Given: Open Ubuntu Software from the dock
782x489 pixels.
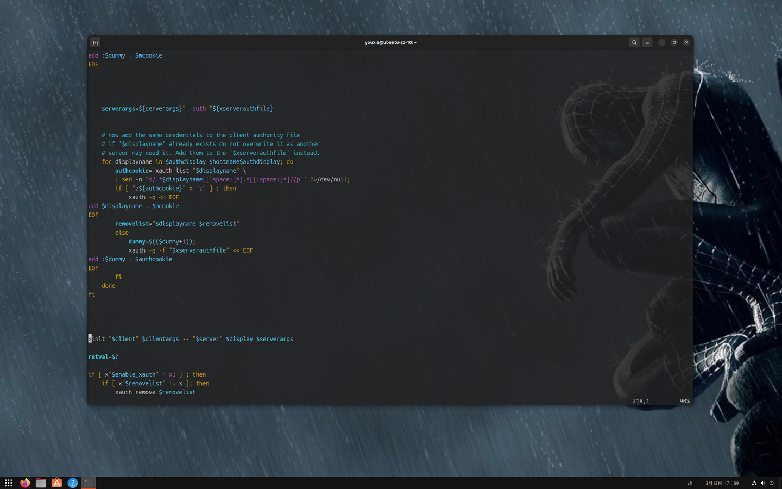Looking at the screenshot, I should (x=56, y=482).
